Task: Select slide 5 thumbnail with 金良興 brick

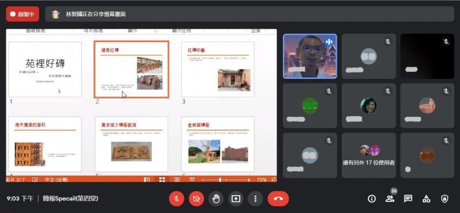Action: [x=132, y=144]
